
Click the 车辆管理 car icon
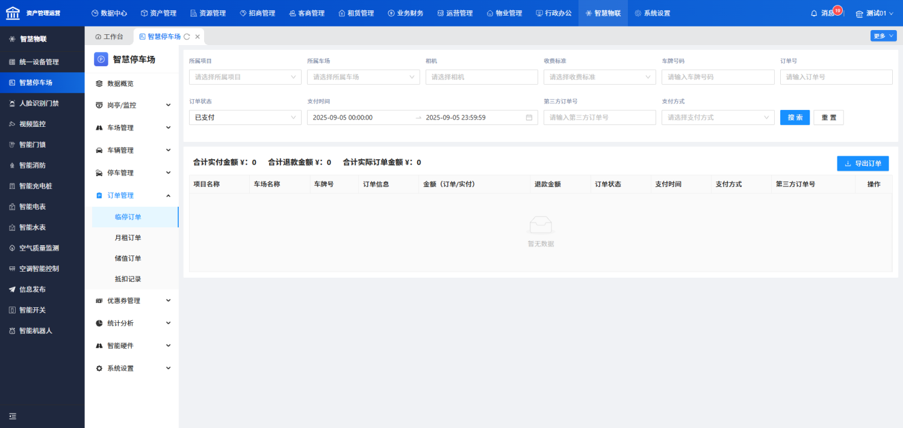click(99, 150)
